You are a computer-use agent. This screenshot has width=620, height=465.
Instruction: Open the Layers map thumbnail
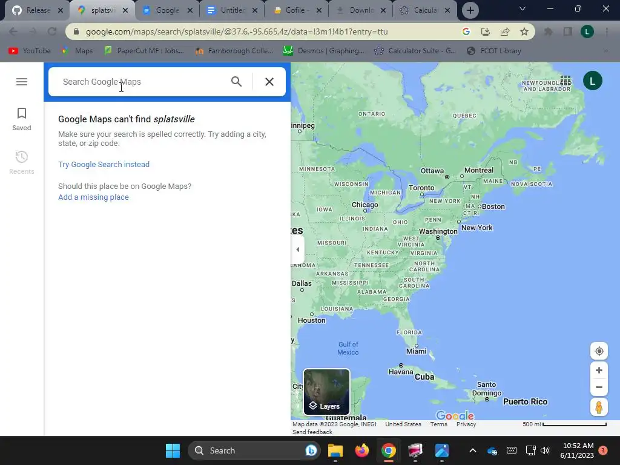[x=326, y=392]
